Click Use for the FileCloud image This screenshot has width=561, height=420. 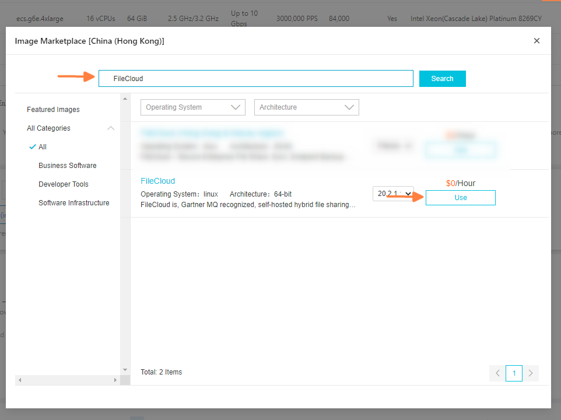click(460, 198)
